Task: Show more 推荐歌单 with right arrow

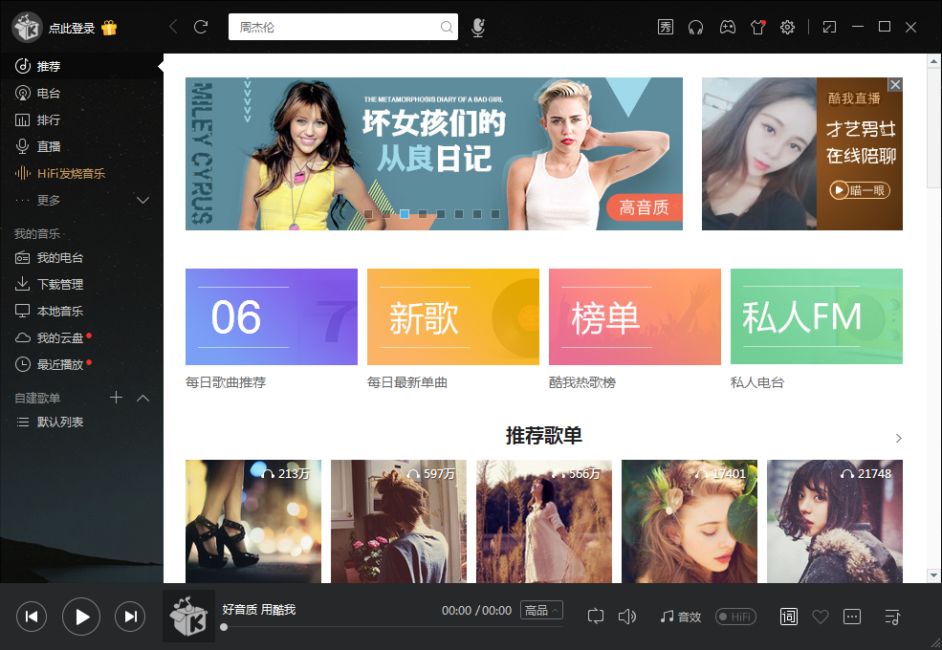Action: tap(898, 438)
